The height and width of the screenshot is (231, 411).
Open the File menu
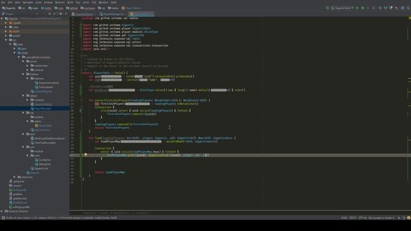coord(3,3)
